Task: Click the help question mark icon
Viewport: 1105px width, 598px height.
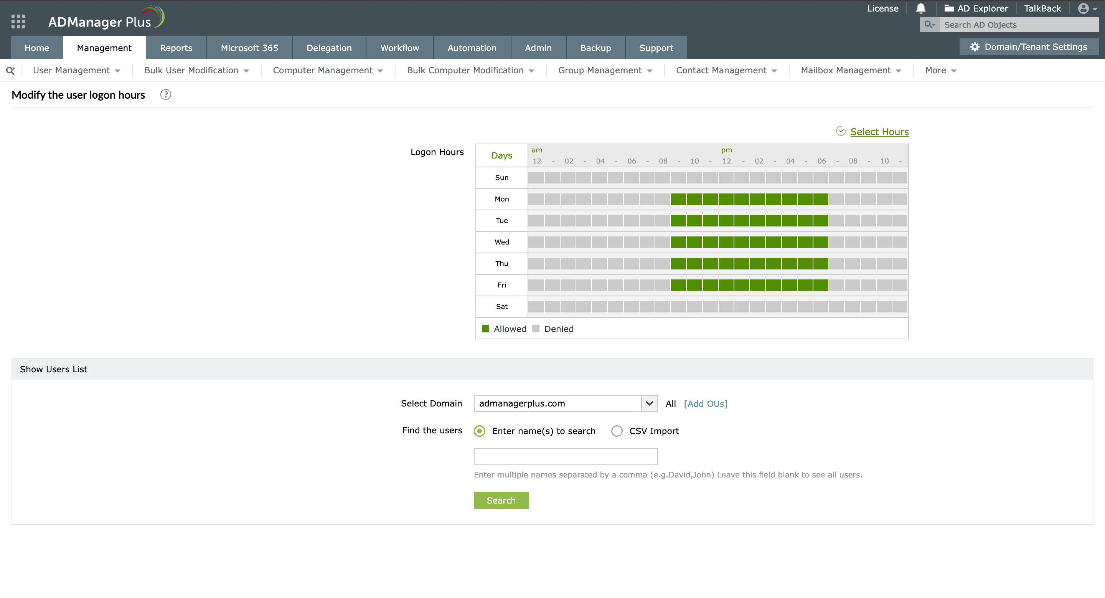Action: pyautogui.click(x=166, y=95)
